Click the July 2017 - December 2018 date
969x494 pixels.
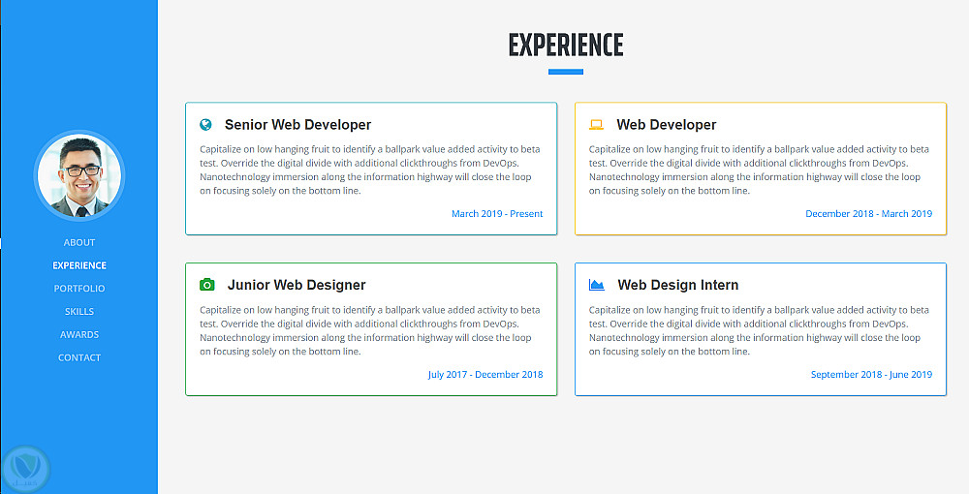click(485, 375)
